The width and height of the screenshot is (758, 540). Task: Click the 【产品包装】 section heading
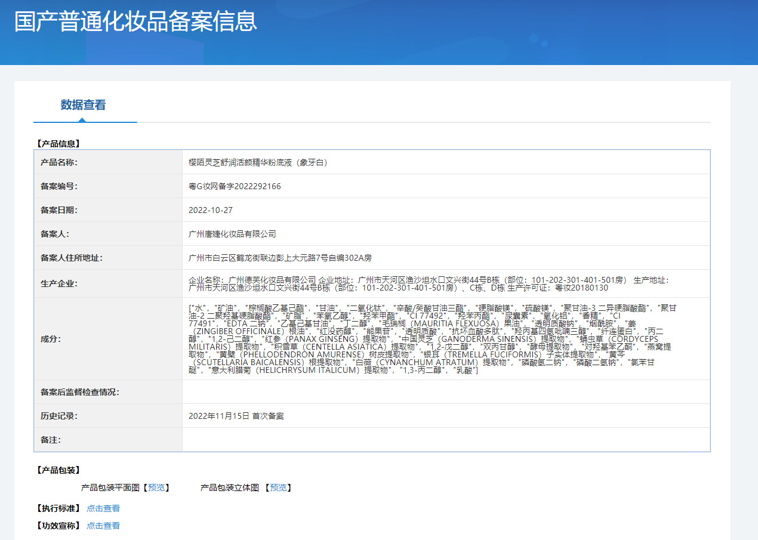(57, 470)
